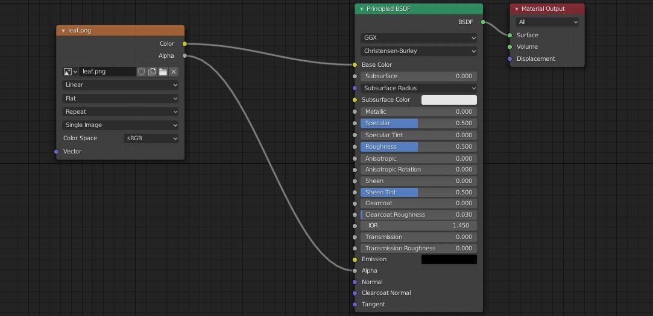Collapse the leaf.png node header triangle

pos(63,30)
